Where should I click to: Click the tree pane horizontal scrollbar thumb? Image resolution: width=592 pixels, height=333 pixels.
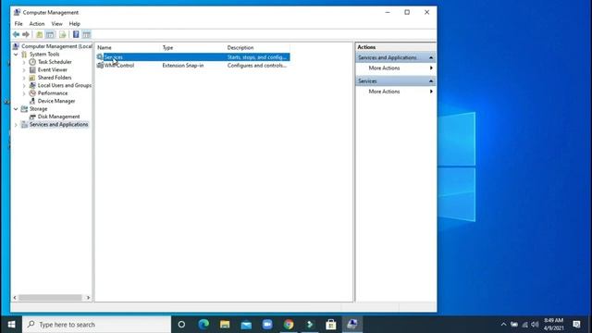[x=50, y=298]
